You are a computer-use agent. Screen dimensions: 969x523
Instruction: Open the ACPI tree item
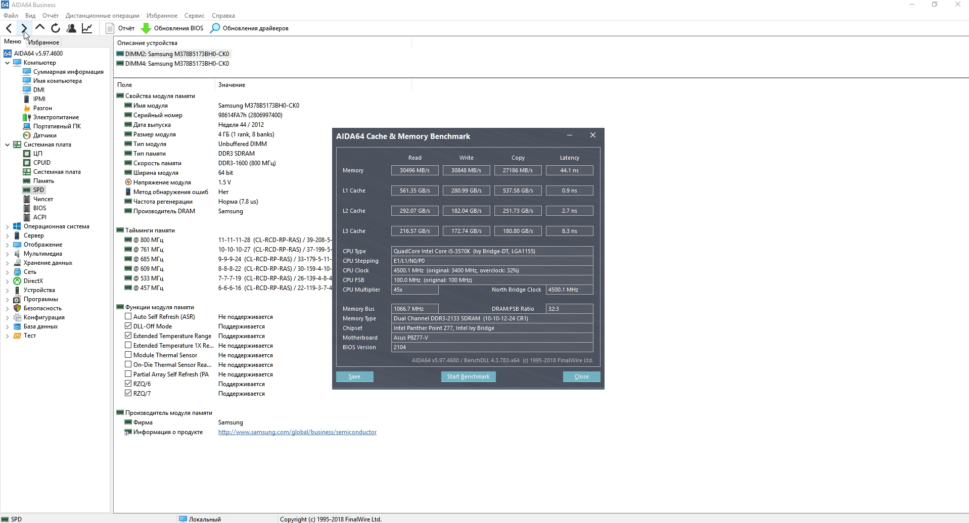(35, 217)
